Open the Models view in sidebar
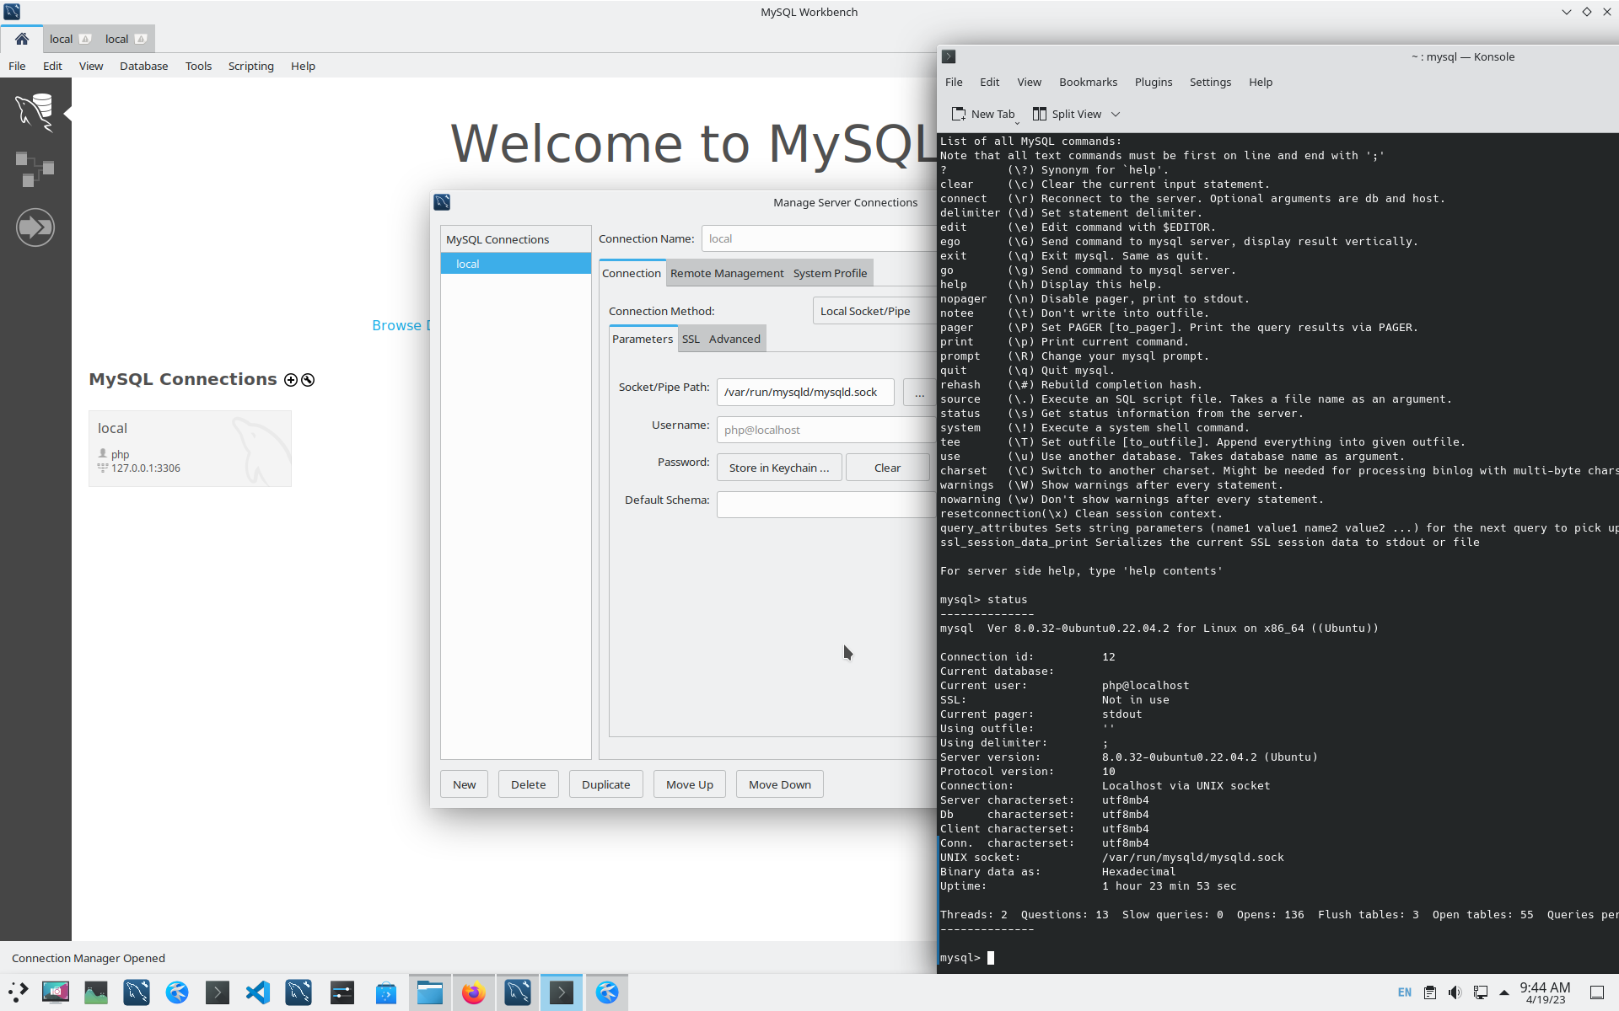The image size is (1619, 1011). [35, 169]
